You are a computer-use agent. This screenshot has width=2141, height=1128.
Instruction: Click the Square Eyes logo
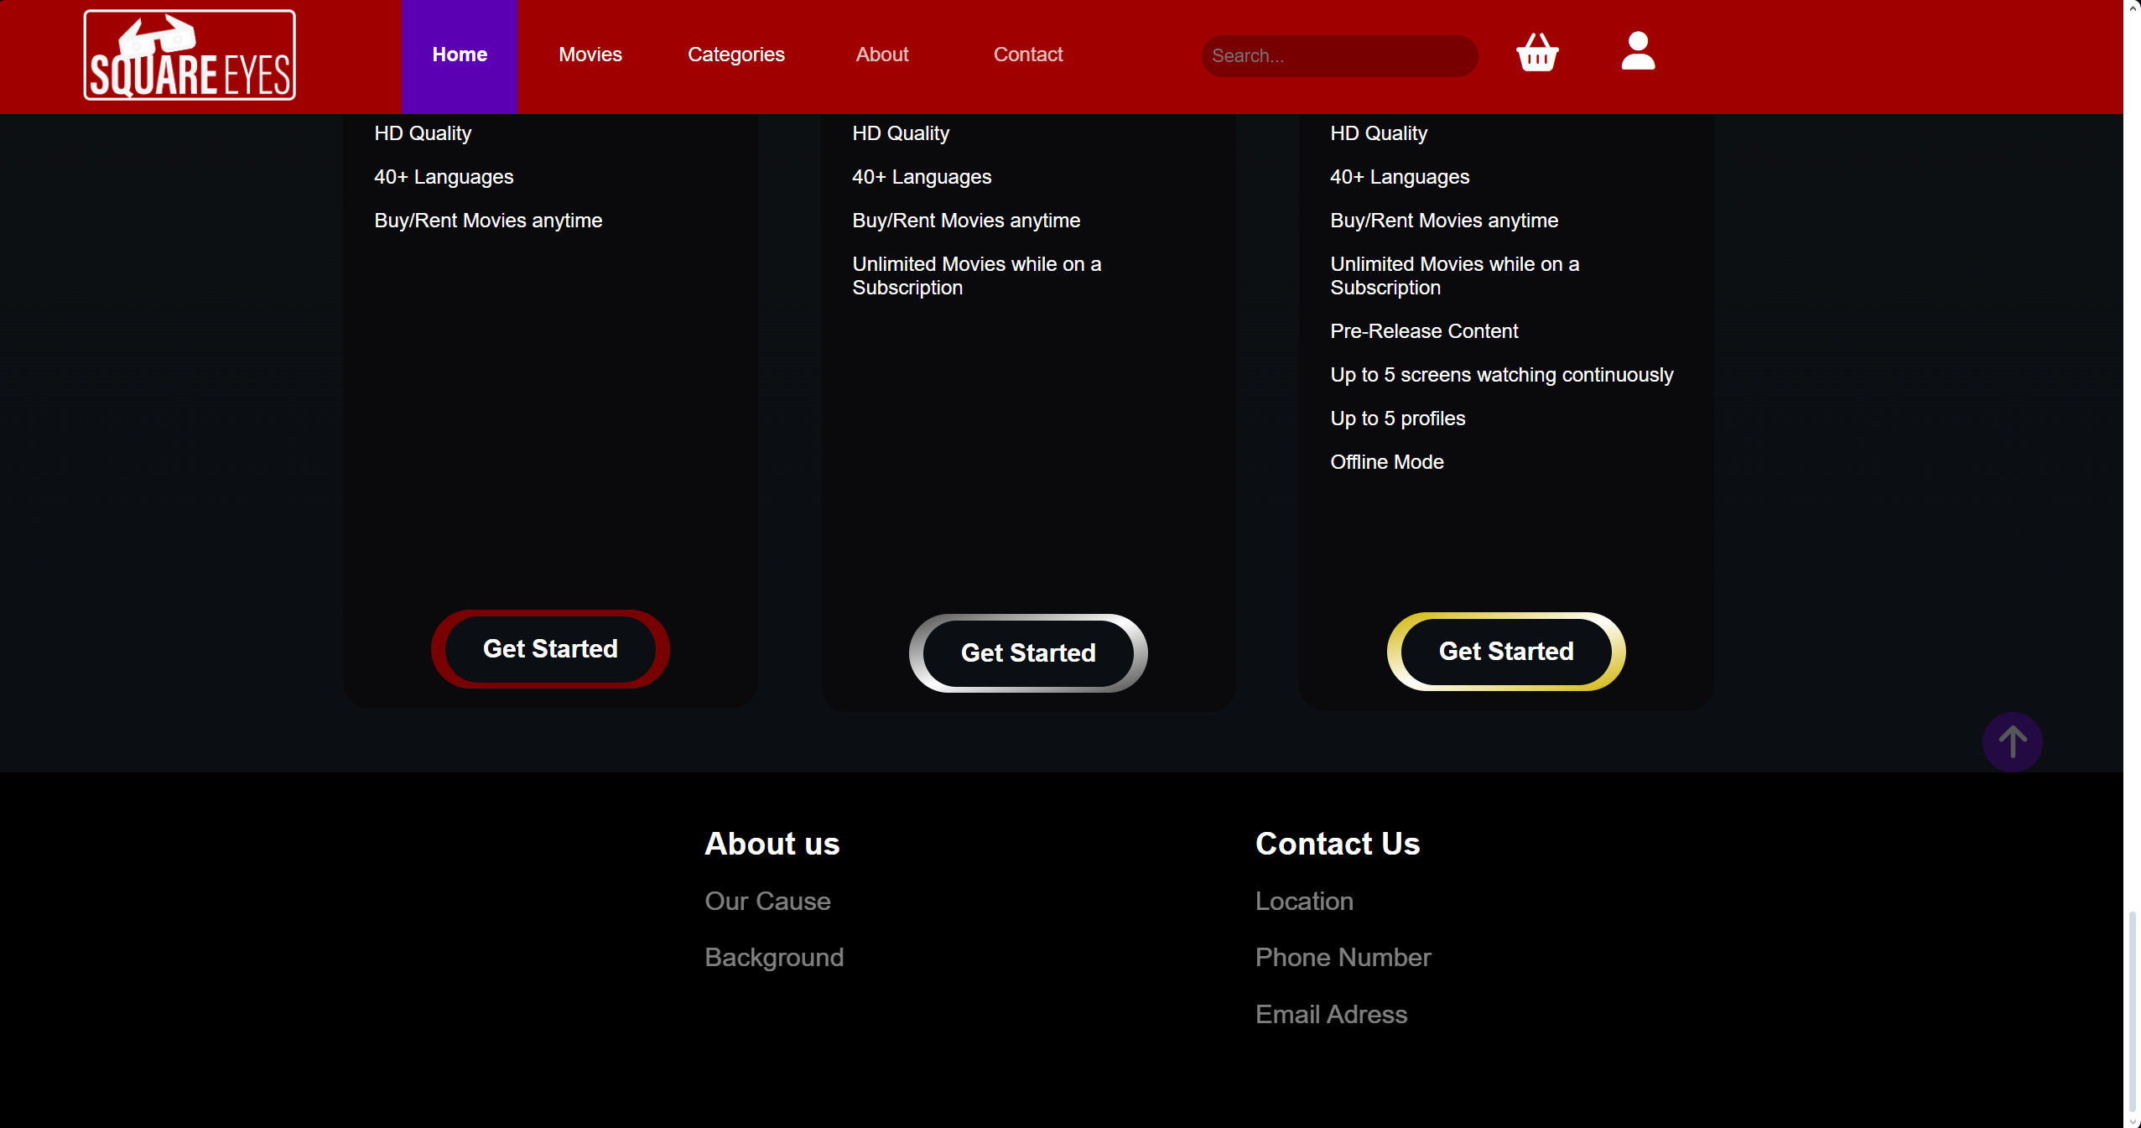tap(189, 54)
